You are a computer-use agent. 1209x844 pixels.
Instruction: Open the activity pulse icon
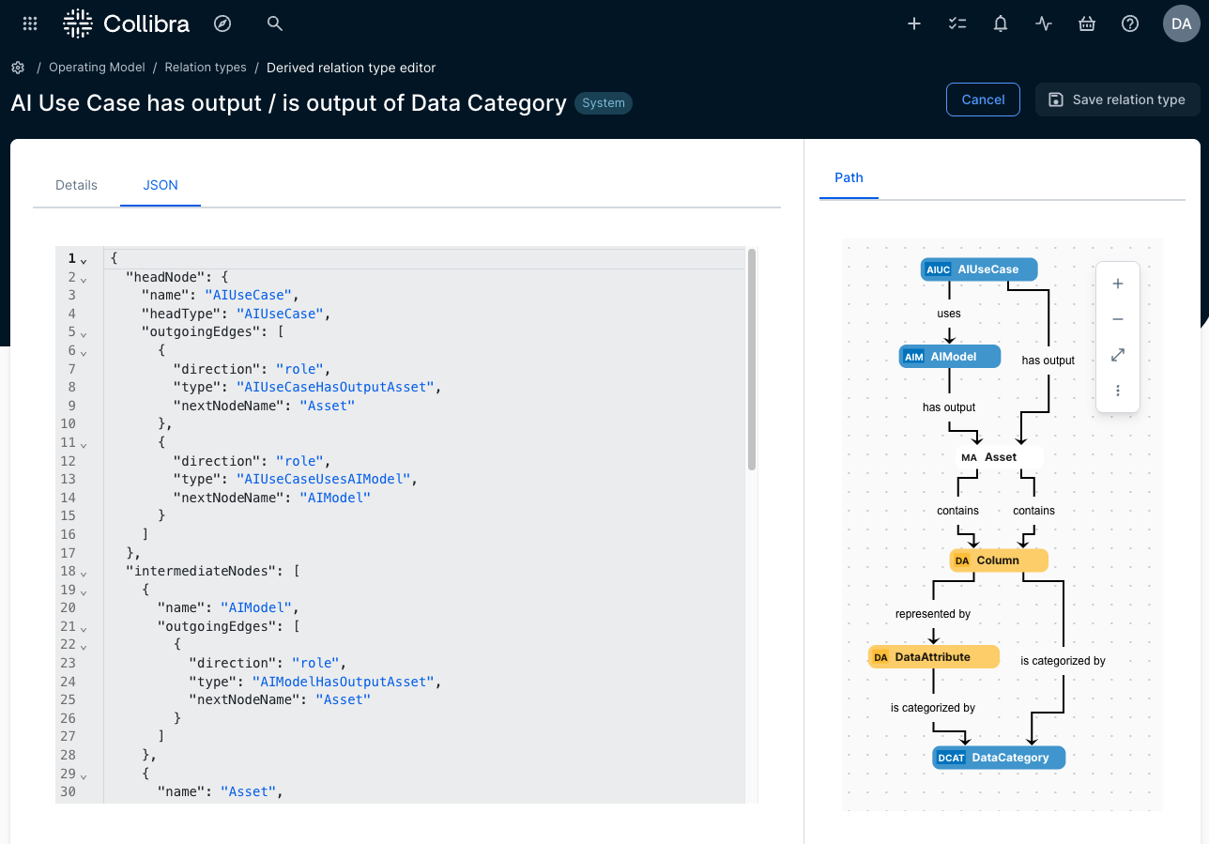[x=1044, y=23]
